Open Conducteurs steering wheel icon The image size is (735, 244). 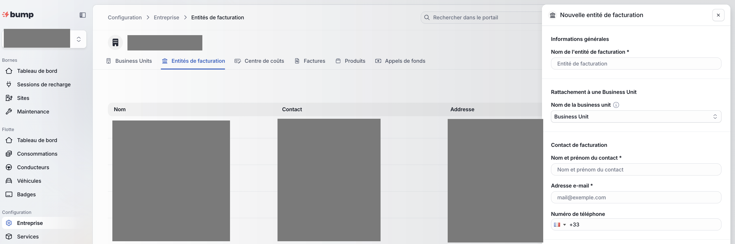9,167
